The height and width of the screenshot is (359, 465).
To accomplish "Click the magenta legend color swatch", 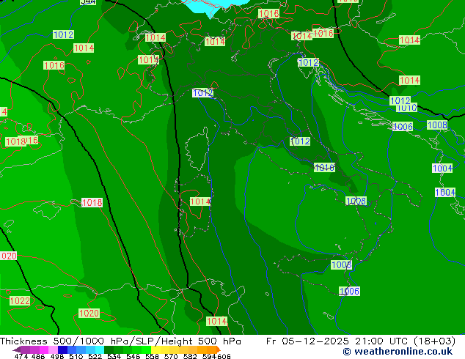I will pos(44,349).
